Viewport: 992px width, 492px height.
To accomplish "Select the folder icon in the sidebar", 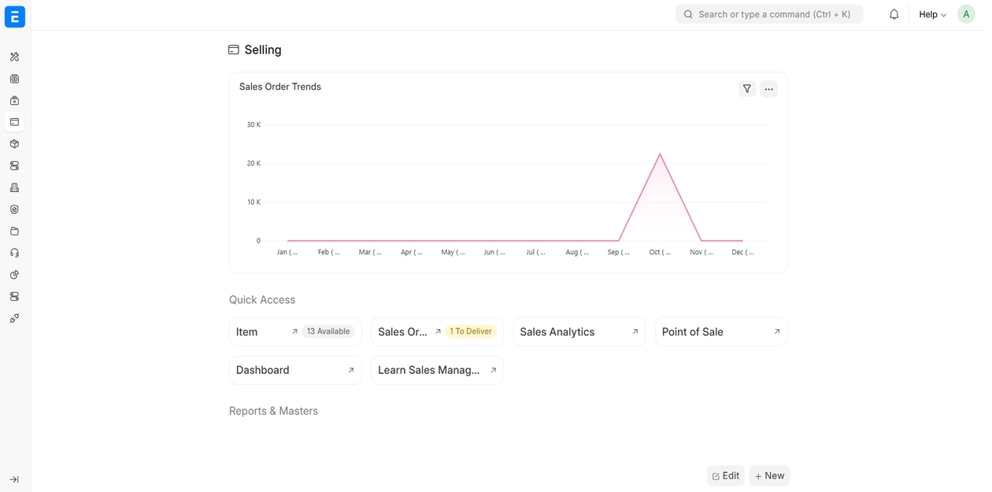I will click(x=14, y=231).
